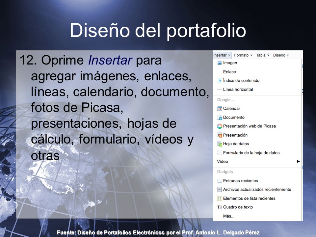The image size is (316, 237).
Task: Select Archivos actualizados recientemente
Action: coord(257,190)
